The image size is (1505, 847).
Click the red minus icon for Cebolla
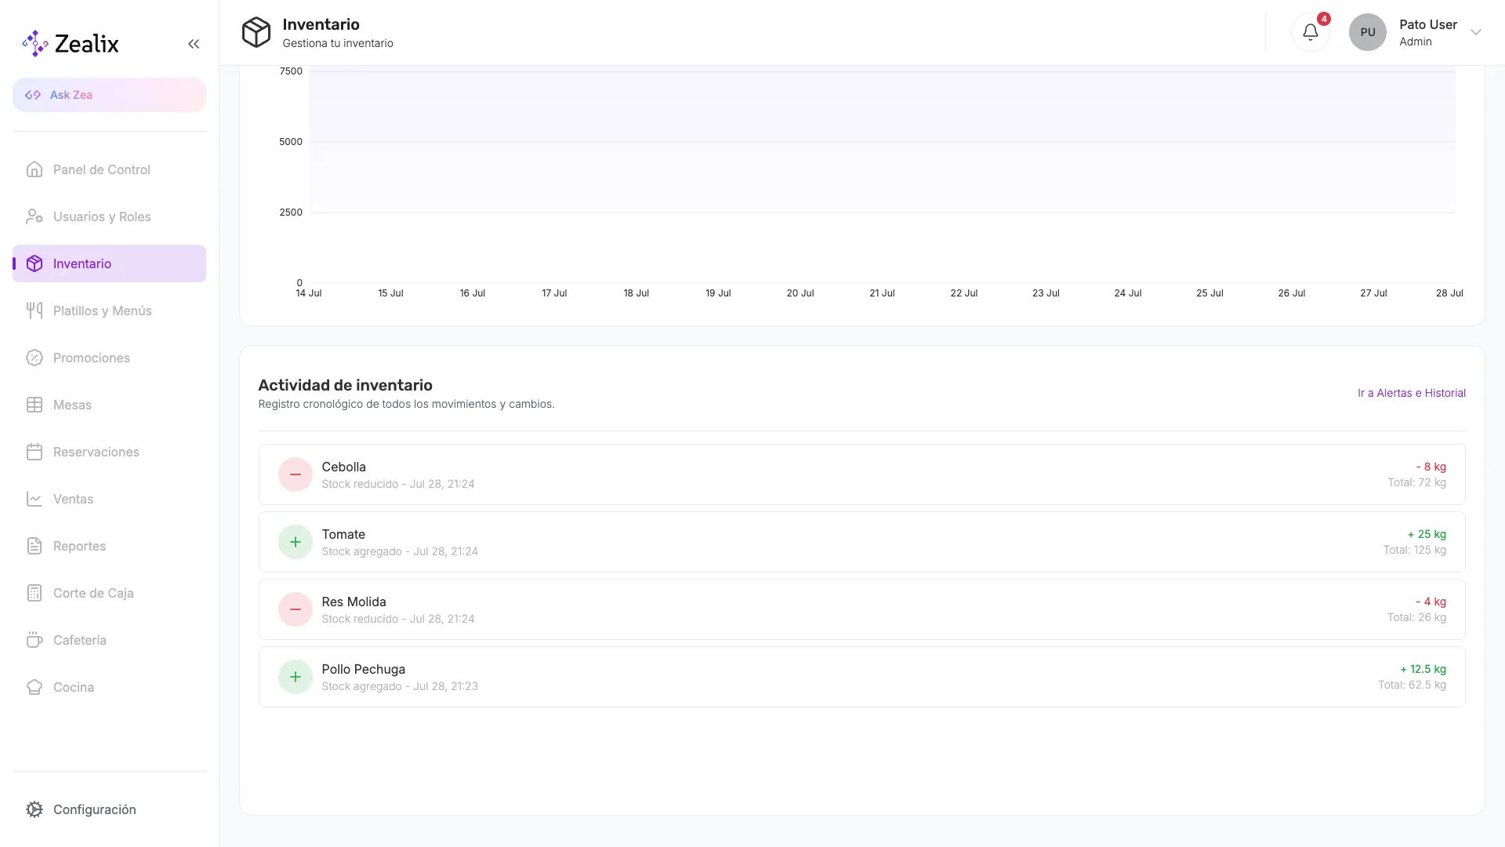pyautogui.click(x=296, y=474)
